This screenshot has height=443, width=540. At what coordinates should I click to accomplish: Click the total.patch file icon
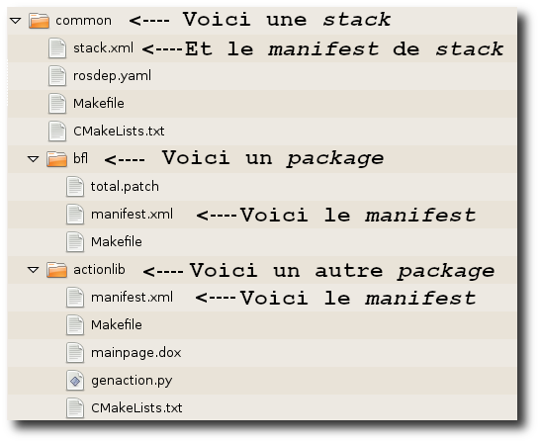tap(75, 186)
